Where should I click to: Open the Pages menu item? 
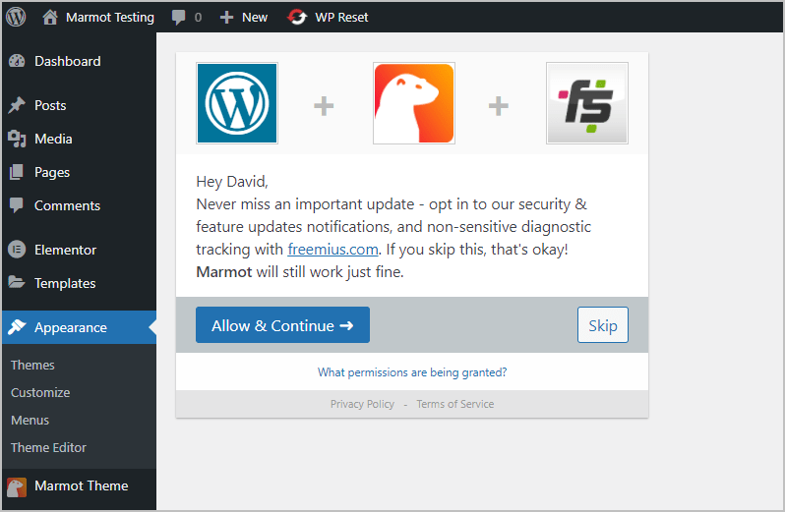click(52, 172)
